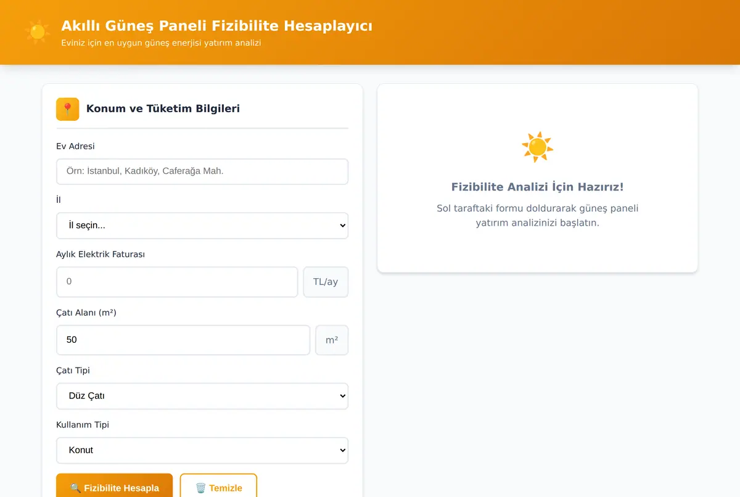740x497 pixels.
Task: Click the Sol taraftaki formu doldurarak description text
Action: pyautogui.click(x=538, y=216)
